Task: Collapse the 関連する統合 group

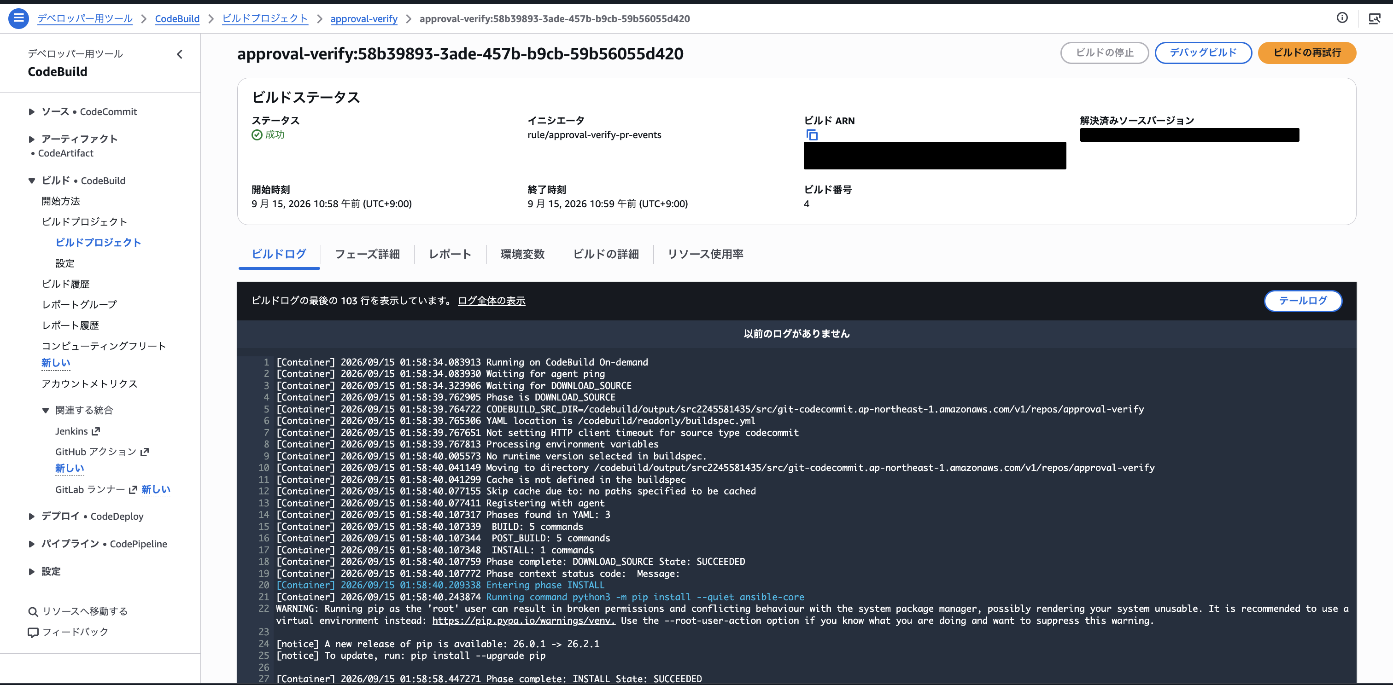Action: pos(46,411)
